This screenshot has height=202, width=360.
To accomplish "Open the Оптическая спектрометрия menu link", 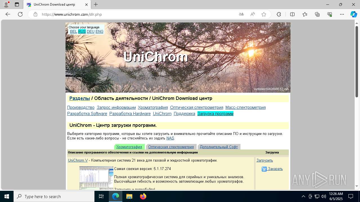I will (197, 107).
